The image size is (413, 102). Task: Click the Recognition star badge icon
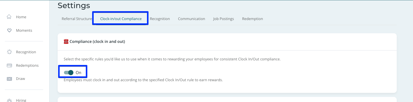click(x=9, y=52)
